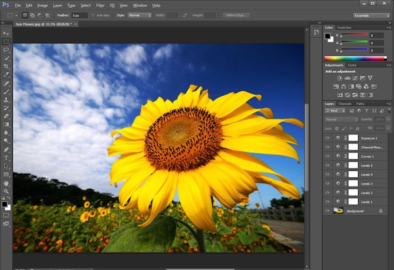
Task: Select the Rectangular Marquee tool in toolbox
Action: [6, 42]
